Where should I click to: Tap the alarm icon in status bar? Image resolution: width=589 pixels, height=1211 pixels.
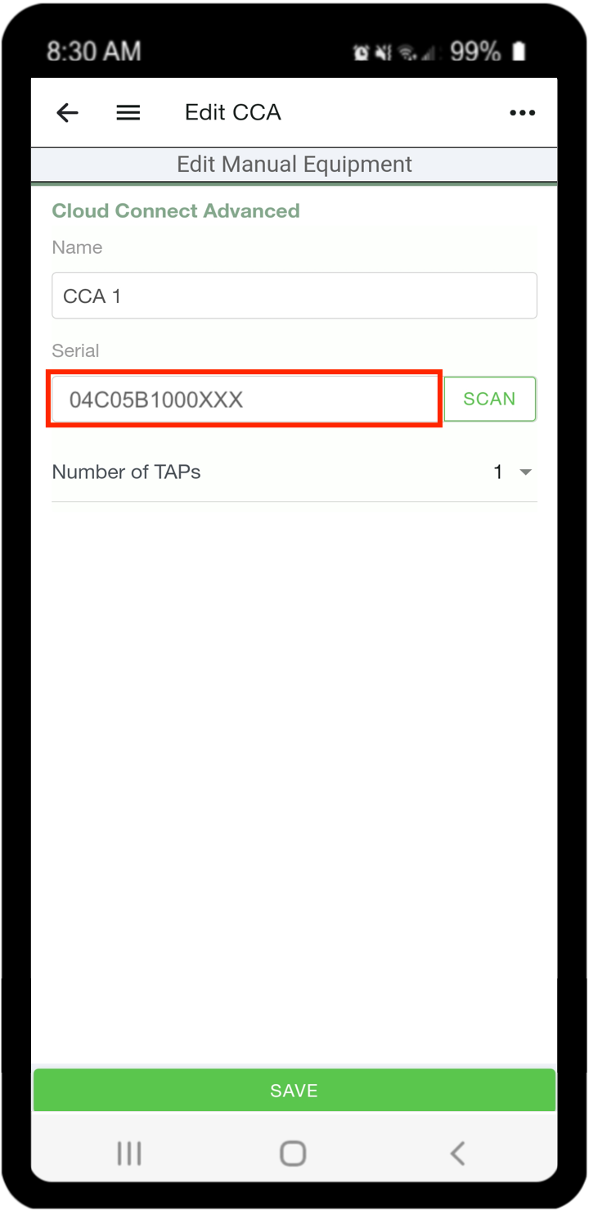(x=361, y=52)
